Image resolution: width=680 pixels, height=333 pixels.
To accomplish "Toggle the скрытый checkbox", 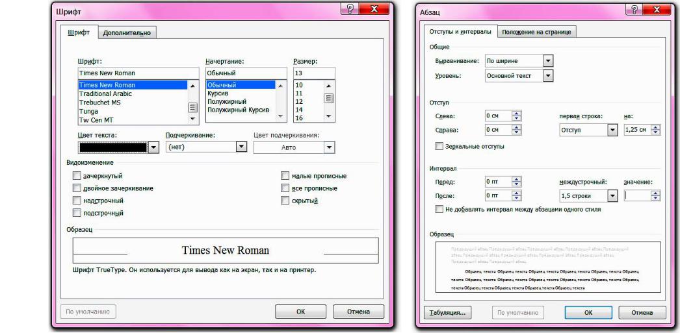I will (x=285, y=201).
